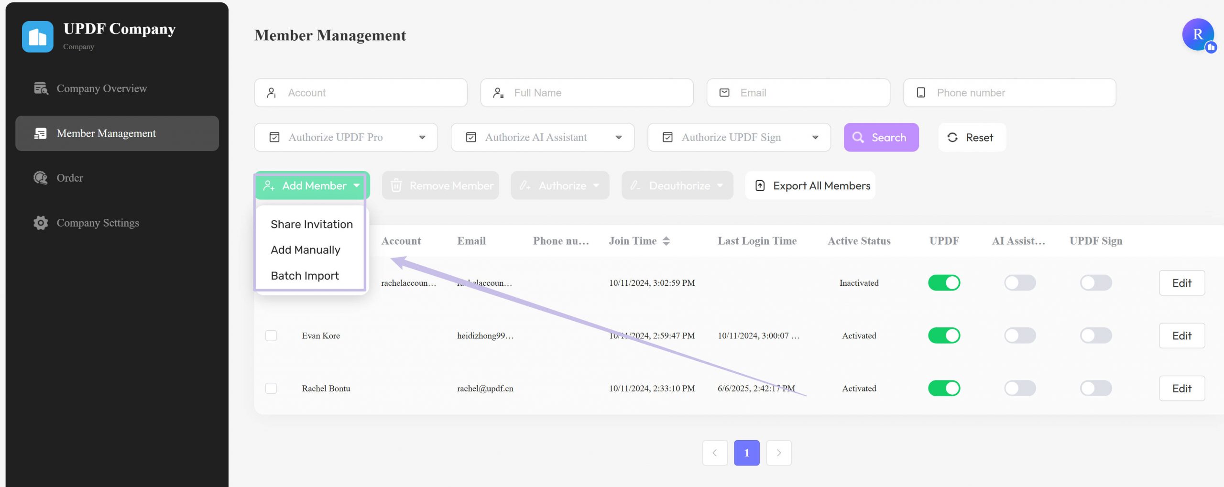Focus the Full Name search field
1224x487 pixels.
[587, 93]
